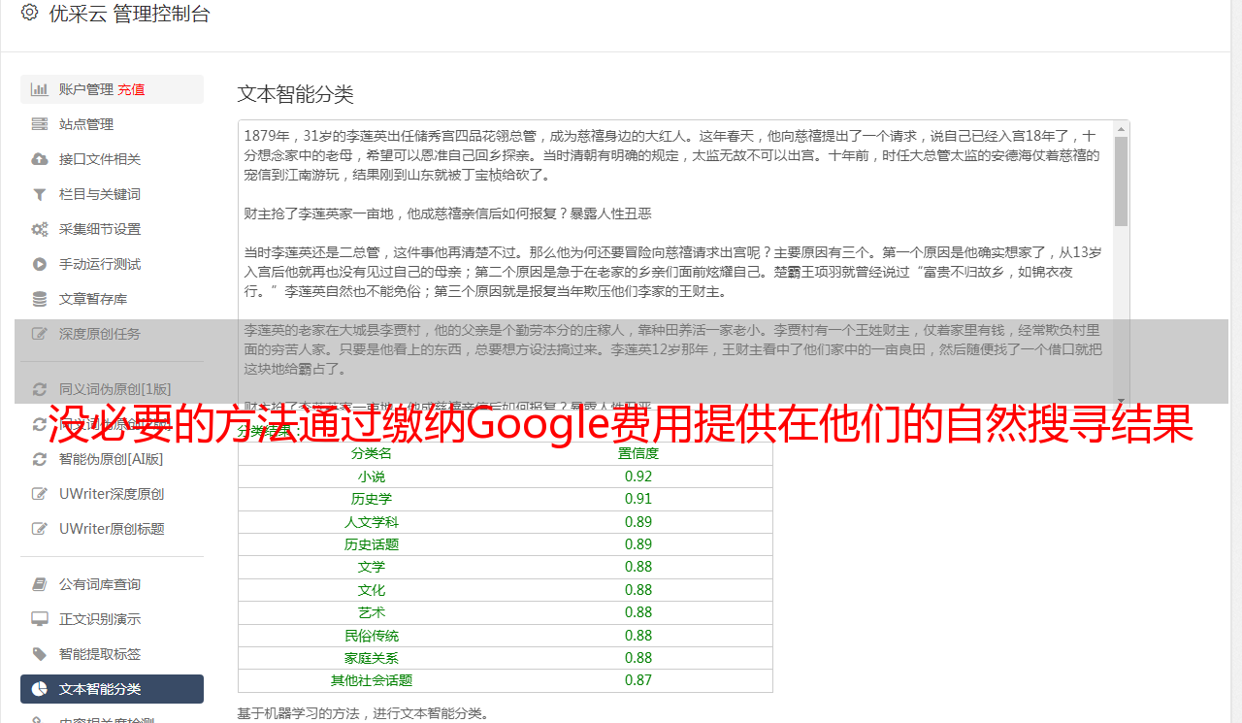Click the database icon for 文章暂存库

(x=40, y=299)
